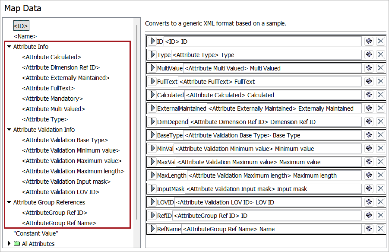Select <Attribute Mandatory> in the tree
389x252 pixels.
click(x=52, y=99)
